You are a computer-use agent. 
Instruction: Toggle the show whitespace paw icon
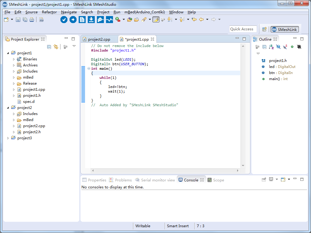coord(163,20)
